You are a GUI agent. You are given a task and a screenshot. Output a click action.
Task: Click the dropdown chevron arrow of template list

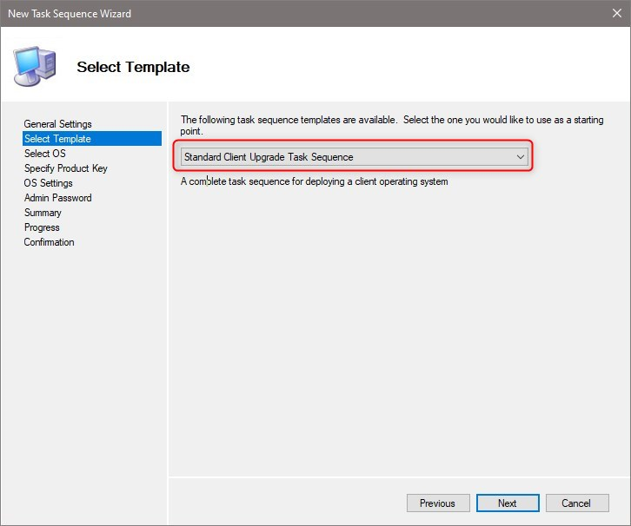[x=520, y=157]
